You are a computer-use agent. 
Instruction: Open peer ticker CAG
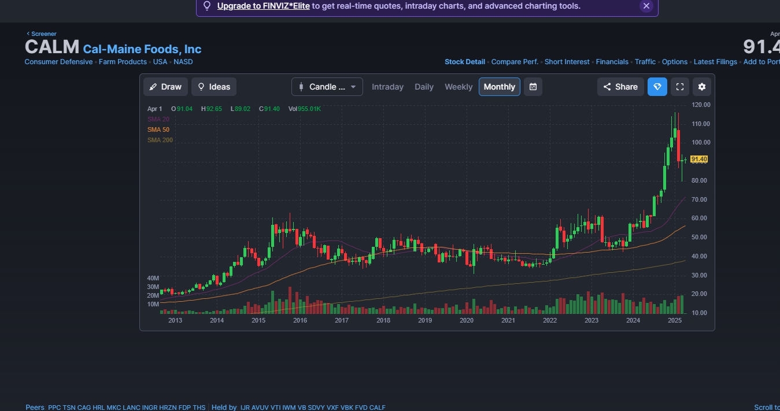pos(84,408)
